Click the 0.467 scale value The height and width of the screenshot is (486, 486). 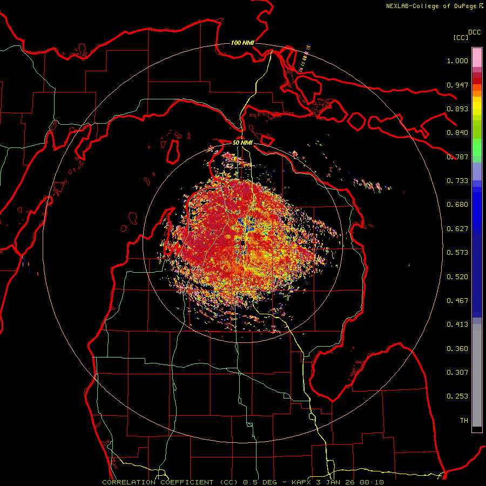[x=457, y=301]
